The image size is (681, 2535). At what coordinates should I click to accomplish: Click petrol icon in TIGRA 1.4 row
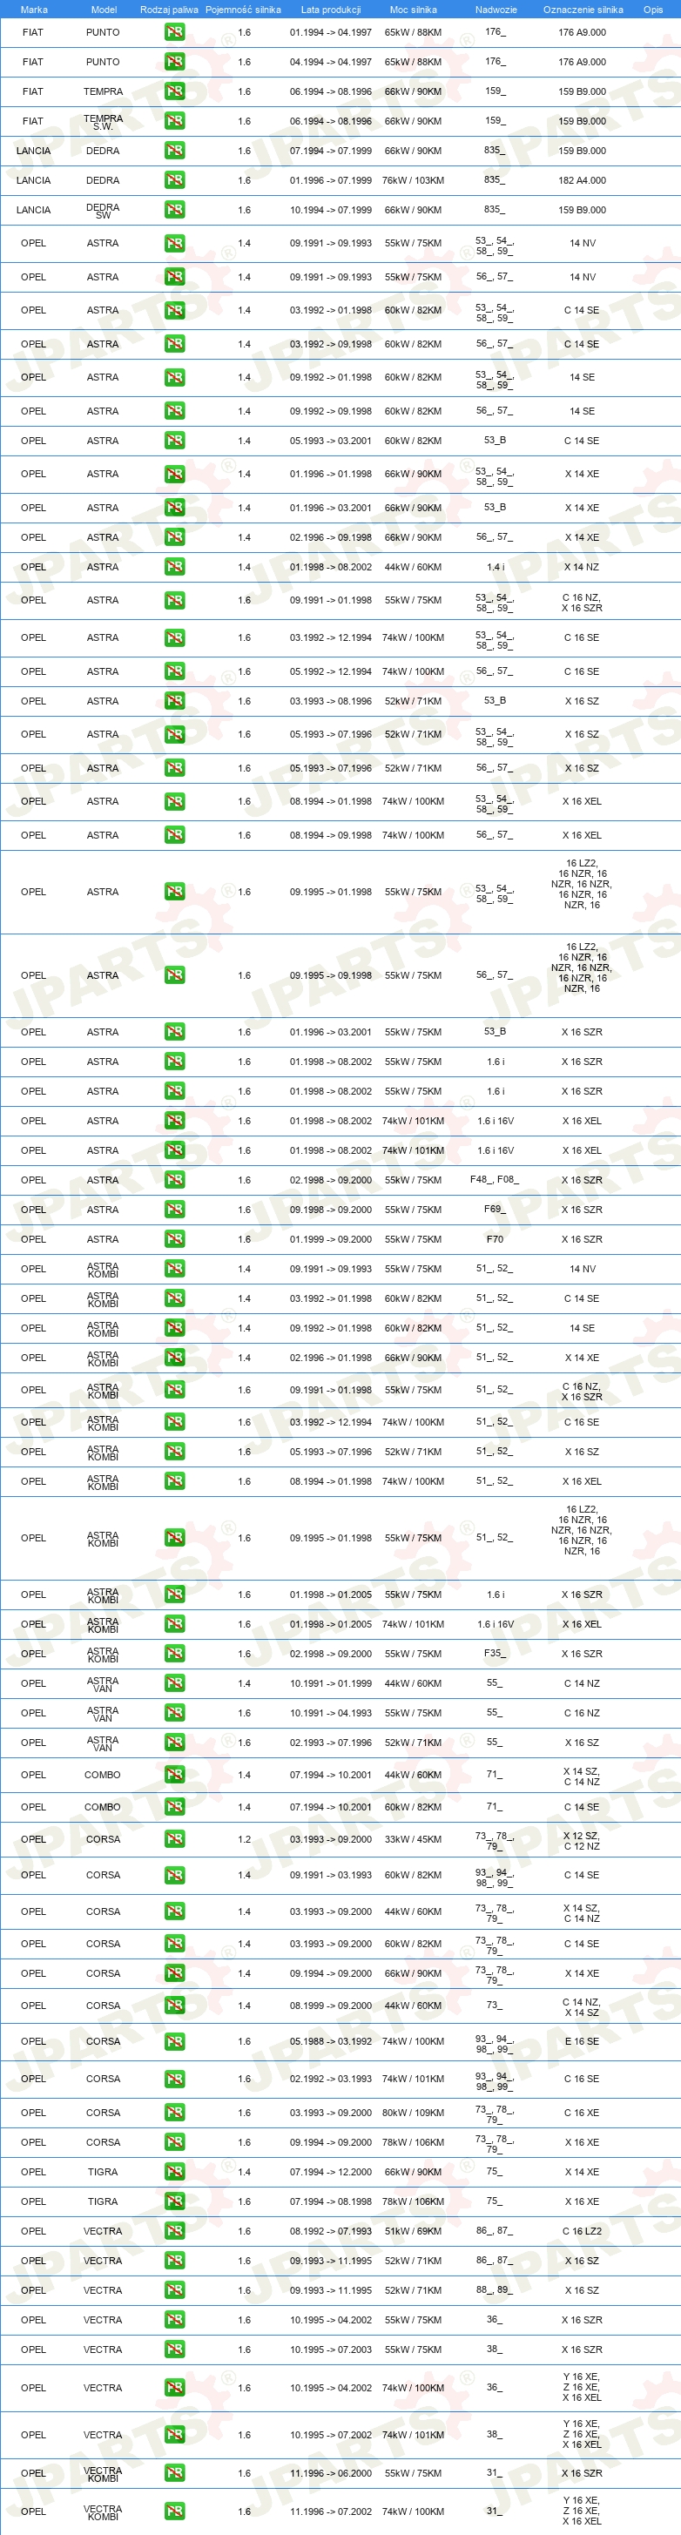point(174,2172)
